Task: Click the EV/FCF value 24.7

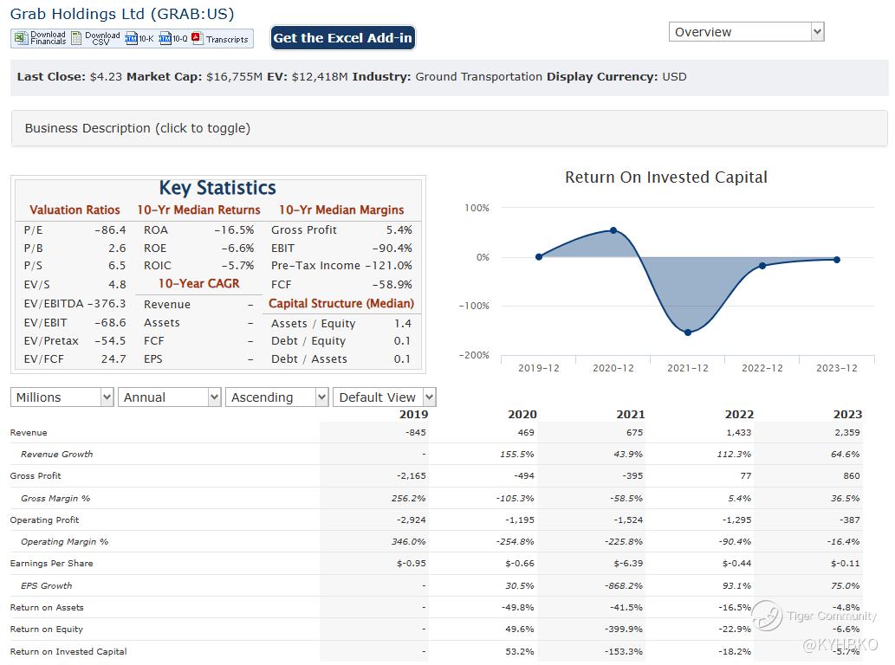Action: (x=113, y=358)
